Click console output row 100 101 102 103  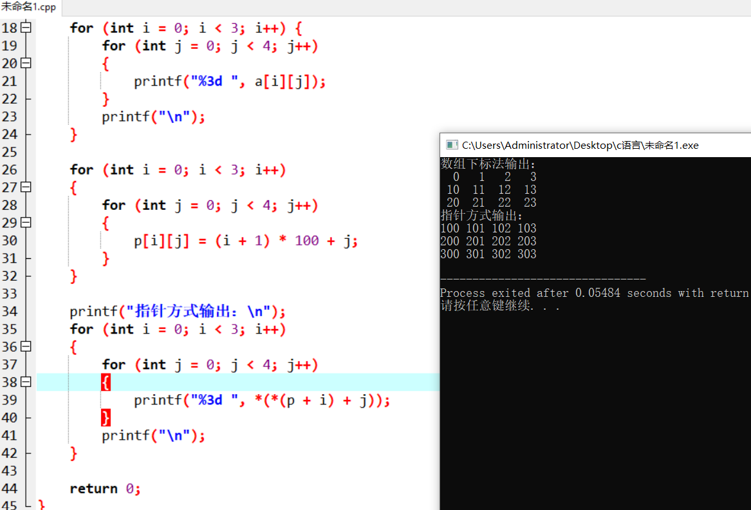488,228
